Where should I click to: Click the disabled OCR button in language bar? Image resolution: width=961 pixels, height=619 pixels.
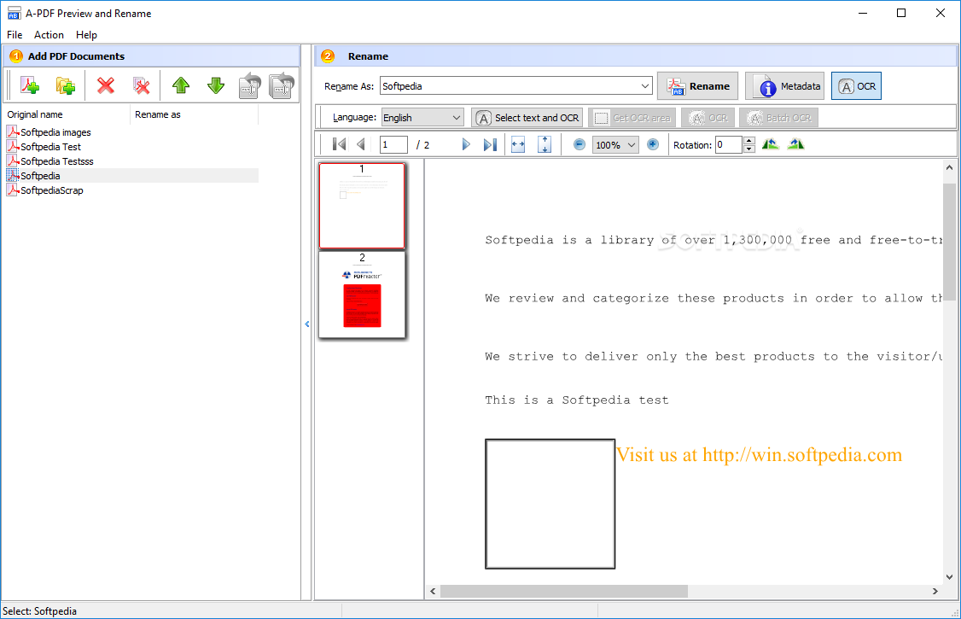708,118
